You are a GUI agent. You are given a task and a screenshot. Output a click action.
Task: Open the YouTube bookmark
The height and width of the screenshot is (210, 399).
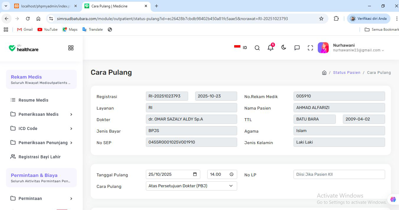[48, 30]
